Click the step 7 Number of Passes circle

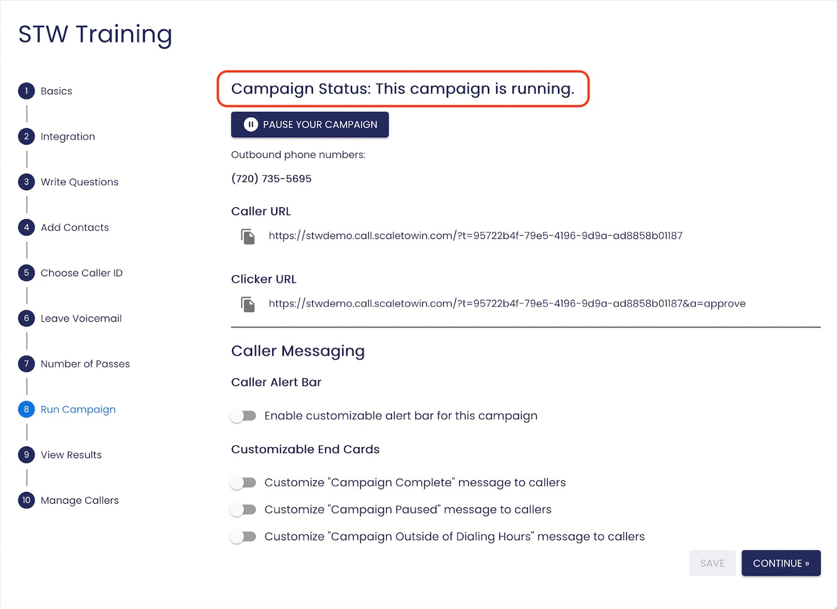pyautogui.click(x=26, y=364)
